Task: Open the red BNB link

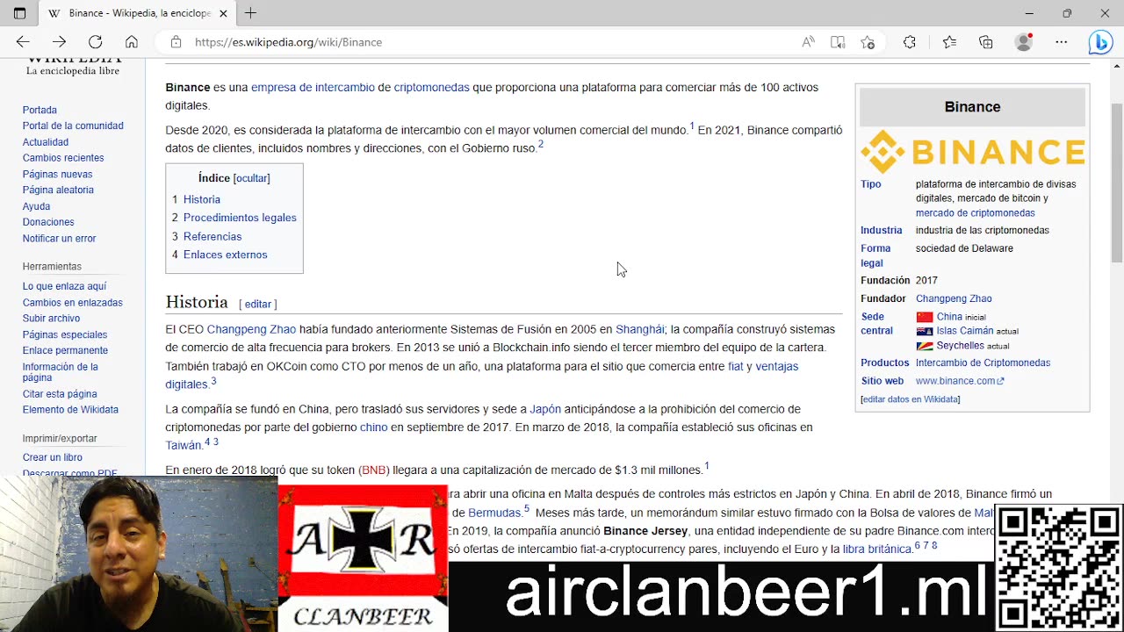Action: tap(374, 470)
